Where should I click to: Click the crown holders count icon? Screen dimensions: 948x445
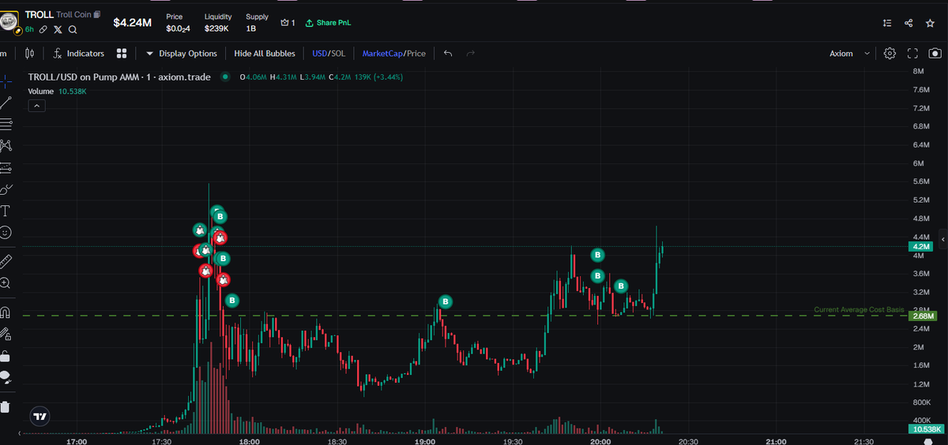click(x=288, y=23)
